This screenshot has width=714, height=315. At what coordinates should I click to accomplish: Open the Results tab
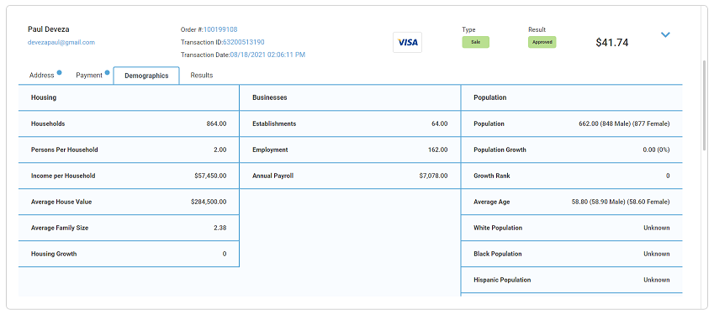pos(202,76)
